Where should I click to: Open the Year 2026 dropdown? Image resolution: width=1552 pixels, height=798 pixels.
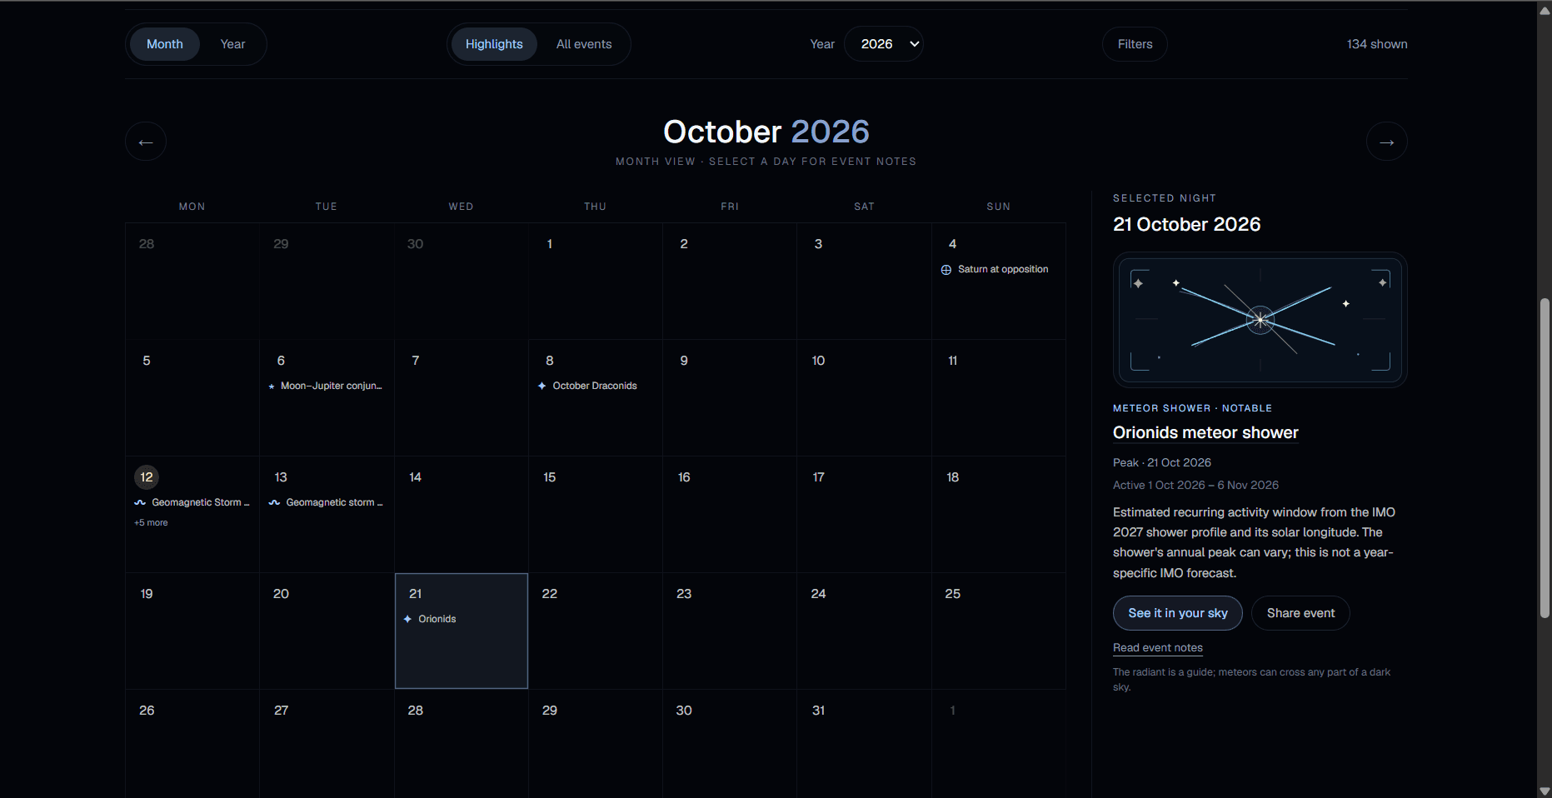[884, 44]
